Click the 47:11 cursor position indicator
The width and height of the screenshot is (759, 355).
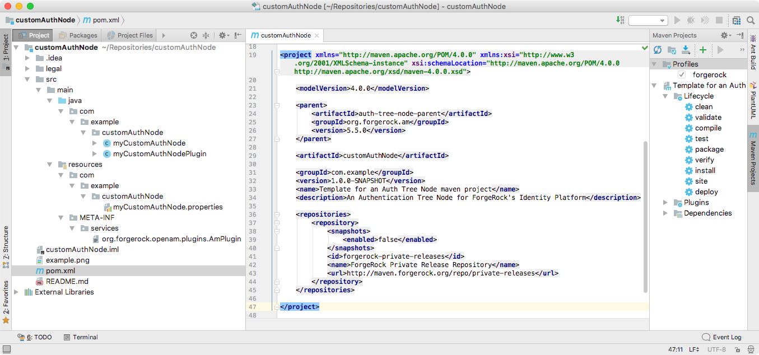click(675, 349)
